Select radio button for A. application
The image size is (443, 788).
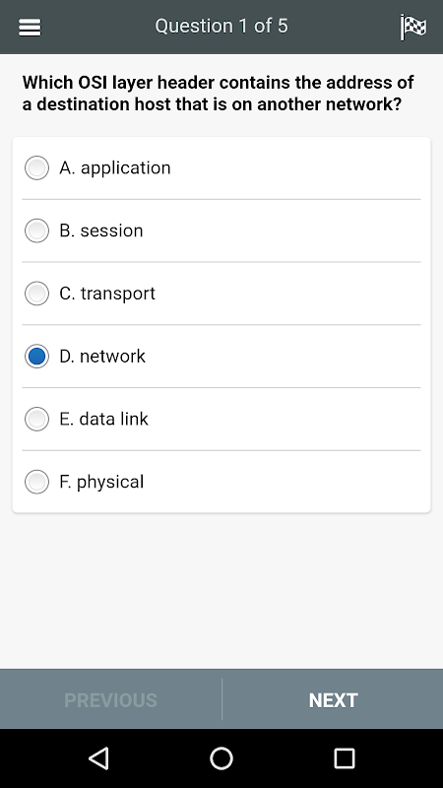(36, 167)
